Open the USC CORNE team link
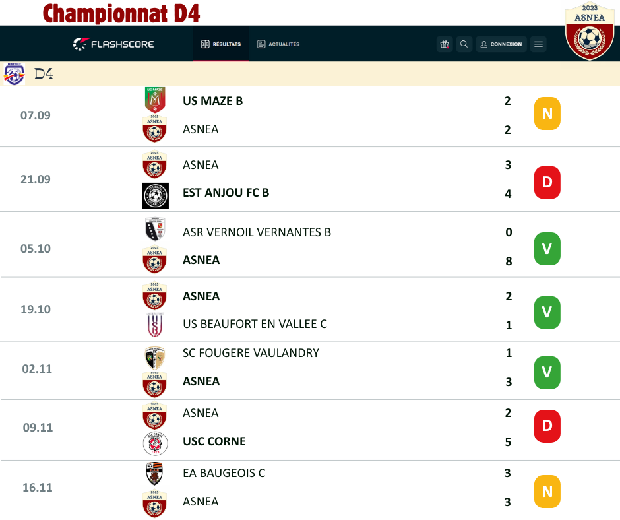This screenshot has height=520, width=620. coord(214,441)
